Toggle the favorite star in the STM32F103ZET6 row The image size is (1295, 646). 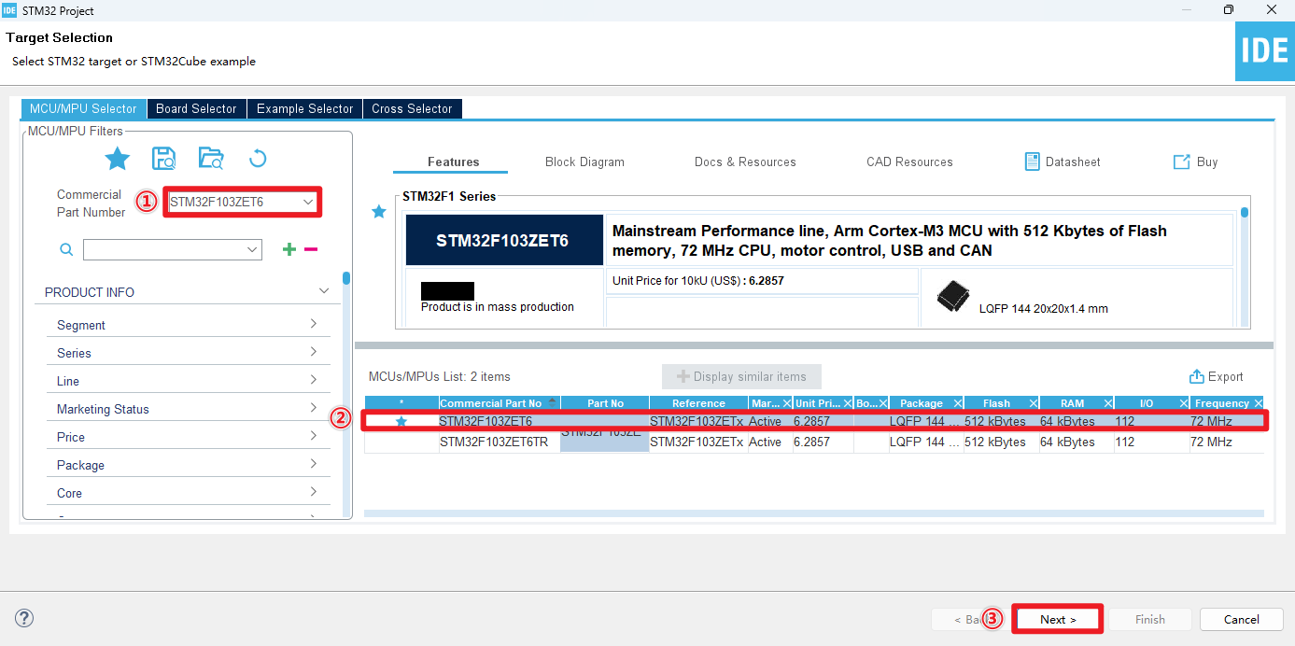[x=401, y=421]
